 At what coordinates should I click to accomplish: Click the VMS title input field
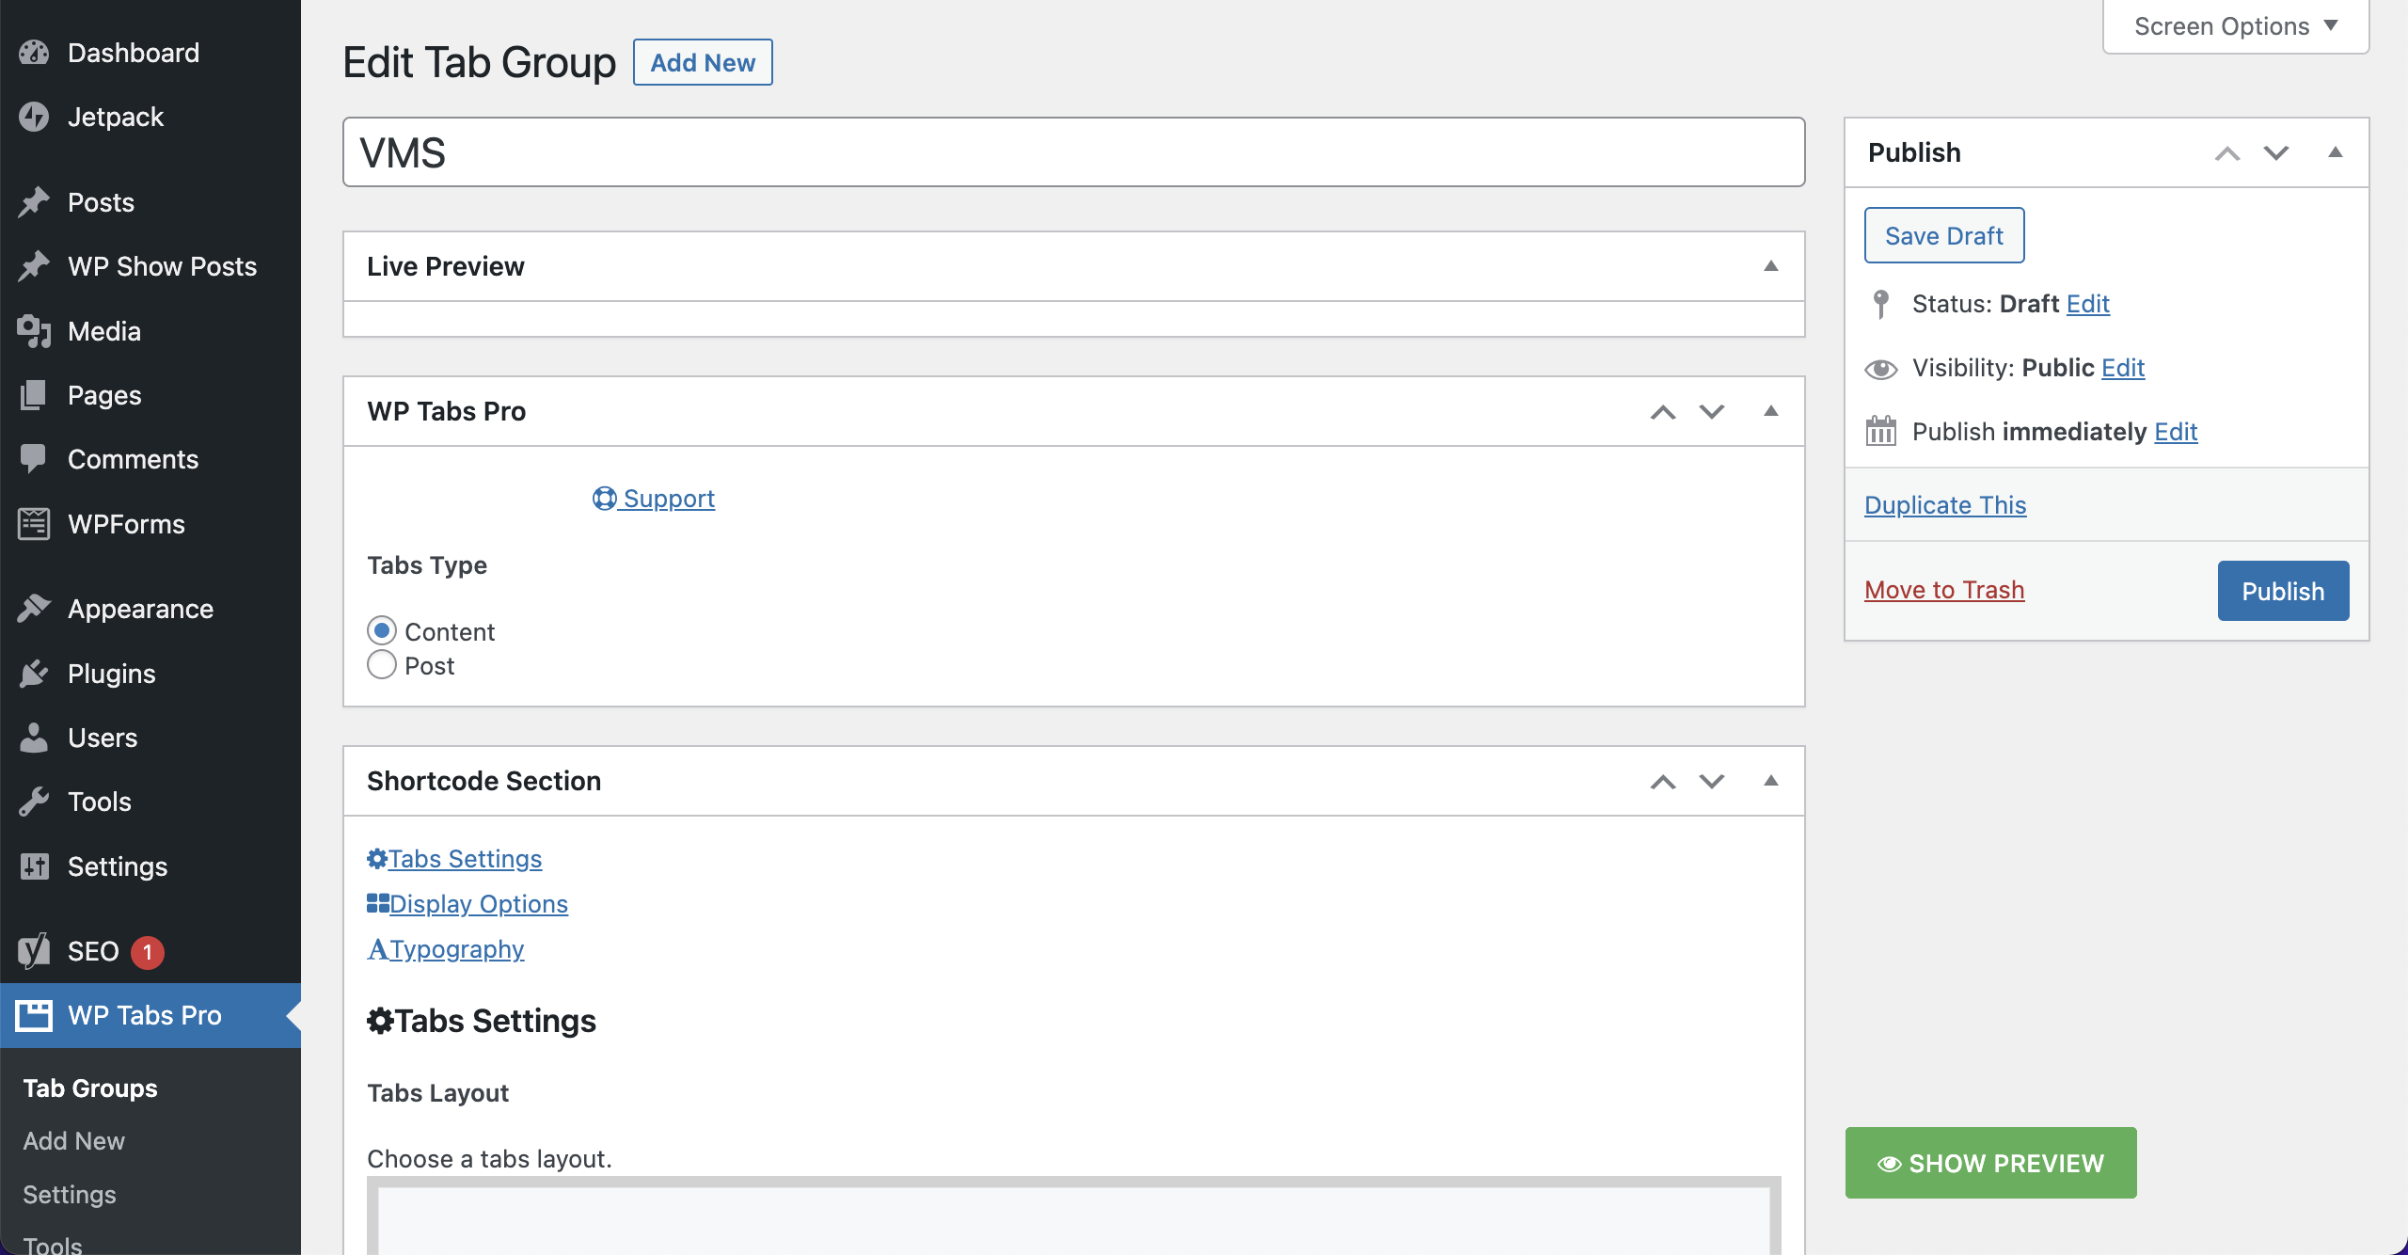pos(1073,152)
